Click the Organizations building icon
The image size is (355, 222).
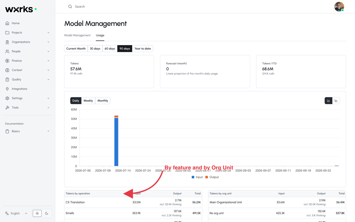point(7,42)
